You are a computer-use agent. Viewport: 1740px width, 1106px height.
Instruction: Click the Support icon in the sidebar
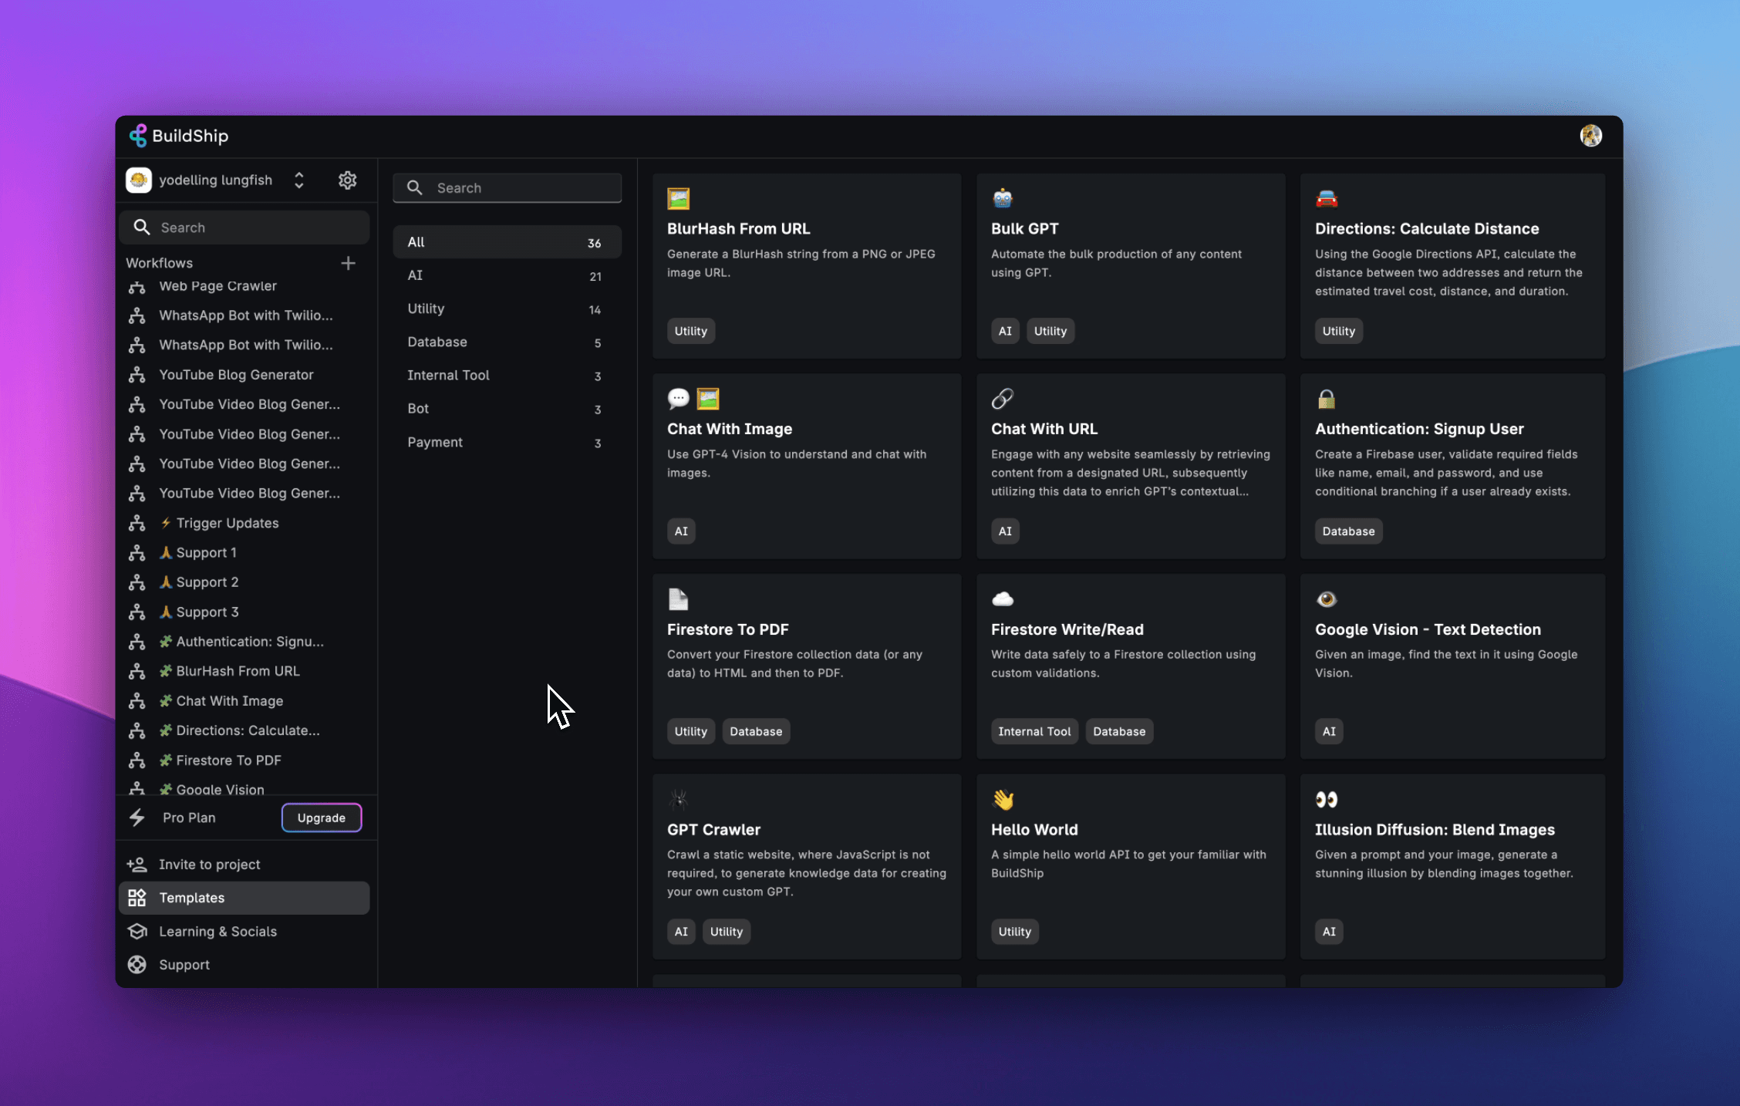[x=138, y=964]
